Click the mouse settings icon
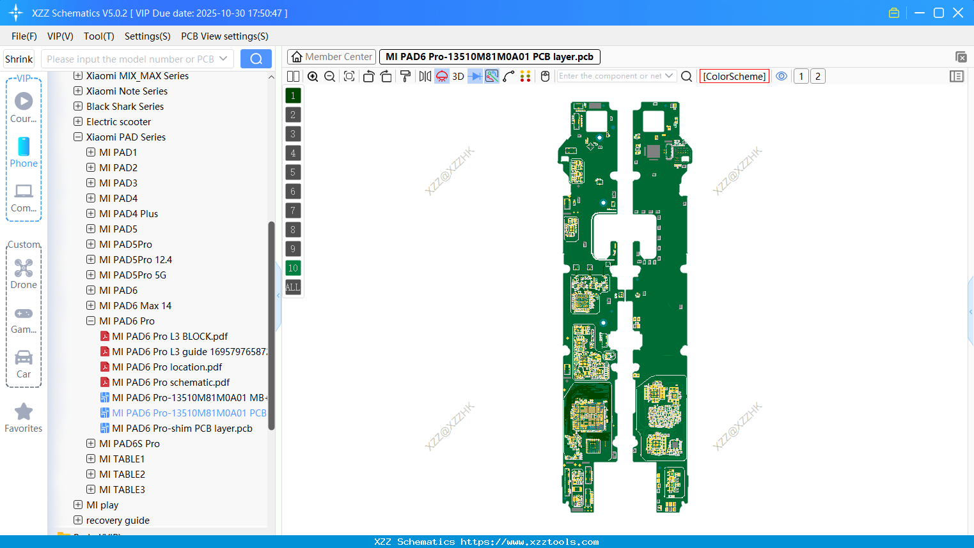The image size is (974, 548). (x=546, y=77)
